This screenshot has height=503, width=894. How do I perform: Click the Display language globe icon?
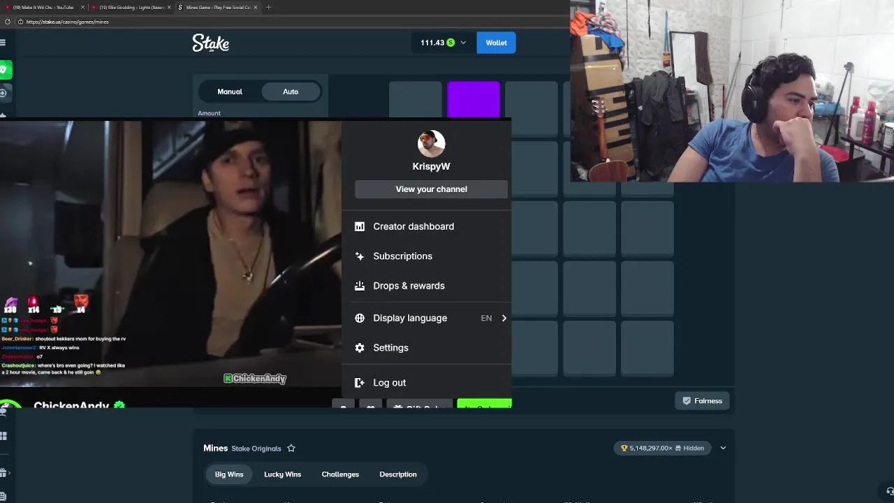click(360, 318)
